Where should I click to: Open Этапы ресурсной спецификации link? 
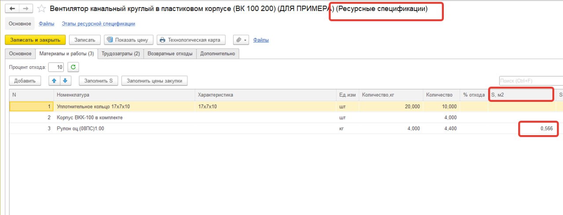click(x=98, y=24)
